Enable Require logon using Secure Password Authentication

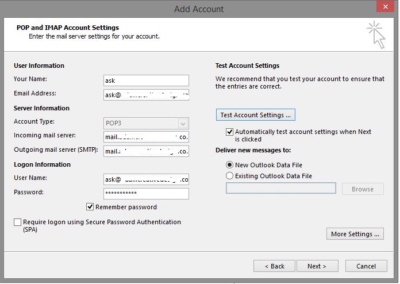pos(17,222)
